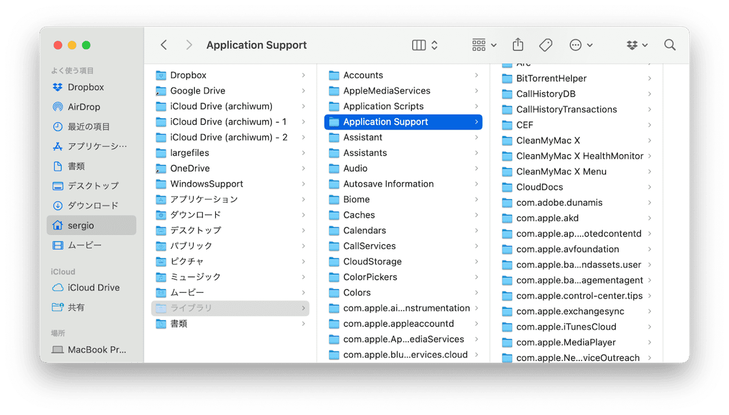This screenshot has height=415, width=729.
Task: Open デスクトップ in the sidebar
Action: coord(91,186)
